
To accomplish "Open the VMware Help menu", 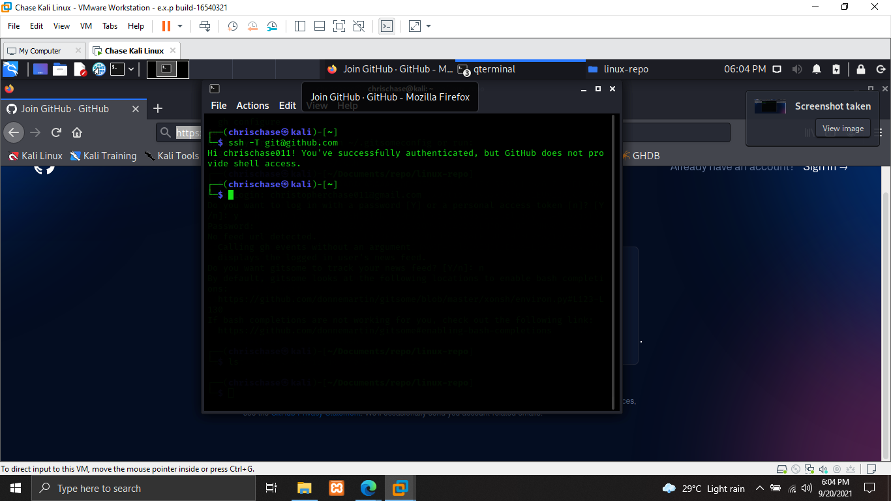I will coord(136,26).
